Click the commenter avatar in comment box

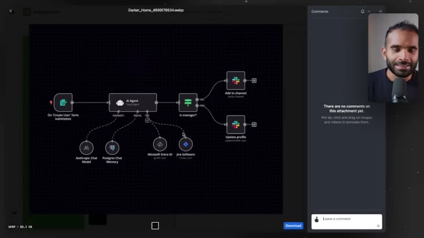tap(317, 219)
